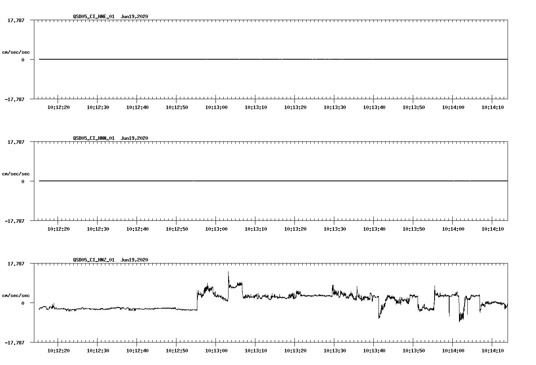Click the tallest spike peak in HNZ trace
Screen dimensions: 536x365
(228, 272)
